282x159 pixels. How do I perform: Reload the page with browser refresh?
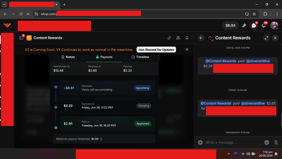point(21,14)
